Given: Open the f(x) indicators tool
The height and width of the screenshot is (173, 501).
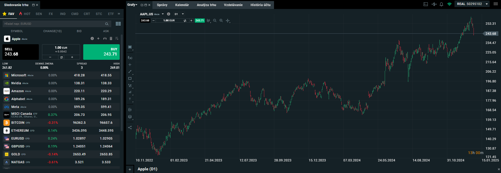Looking at the screenshot, I should [130, 58].
